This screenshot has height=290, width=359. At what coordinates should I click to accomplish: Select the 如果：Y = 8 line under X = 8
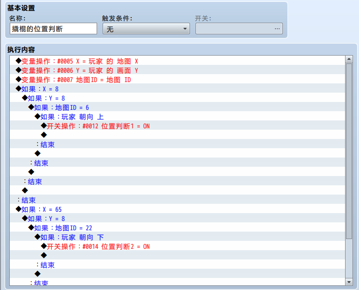pyautogui.click(x=177, y=97)
